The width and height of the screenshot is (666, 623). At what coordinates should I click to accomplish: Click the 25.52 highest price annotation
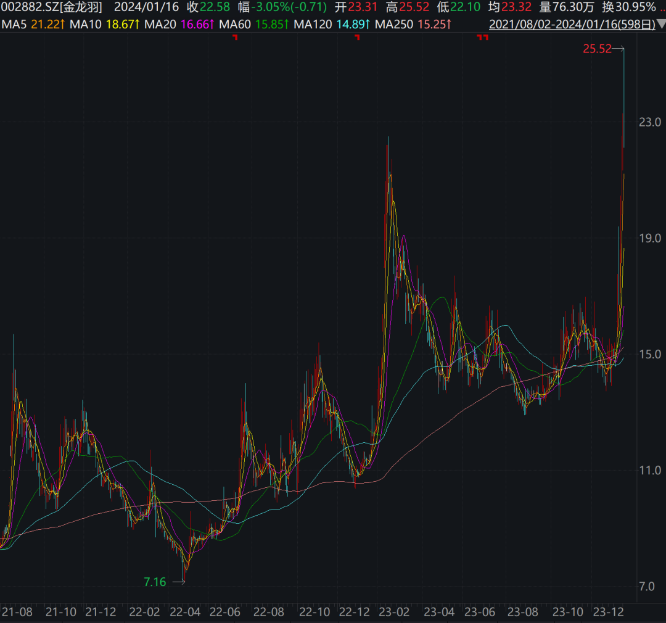(597, 49)
